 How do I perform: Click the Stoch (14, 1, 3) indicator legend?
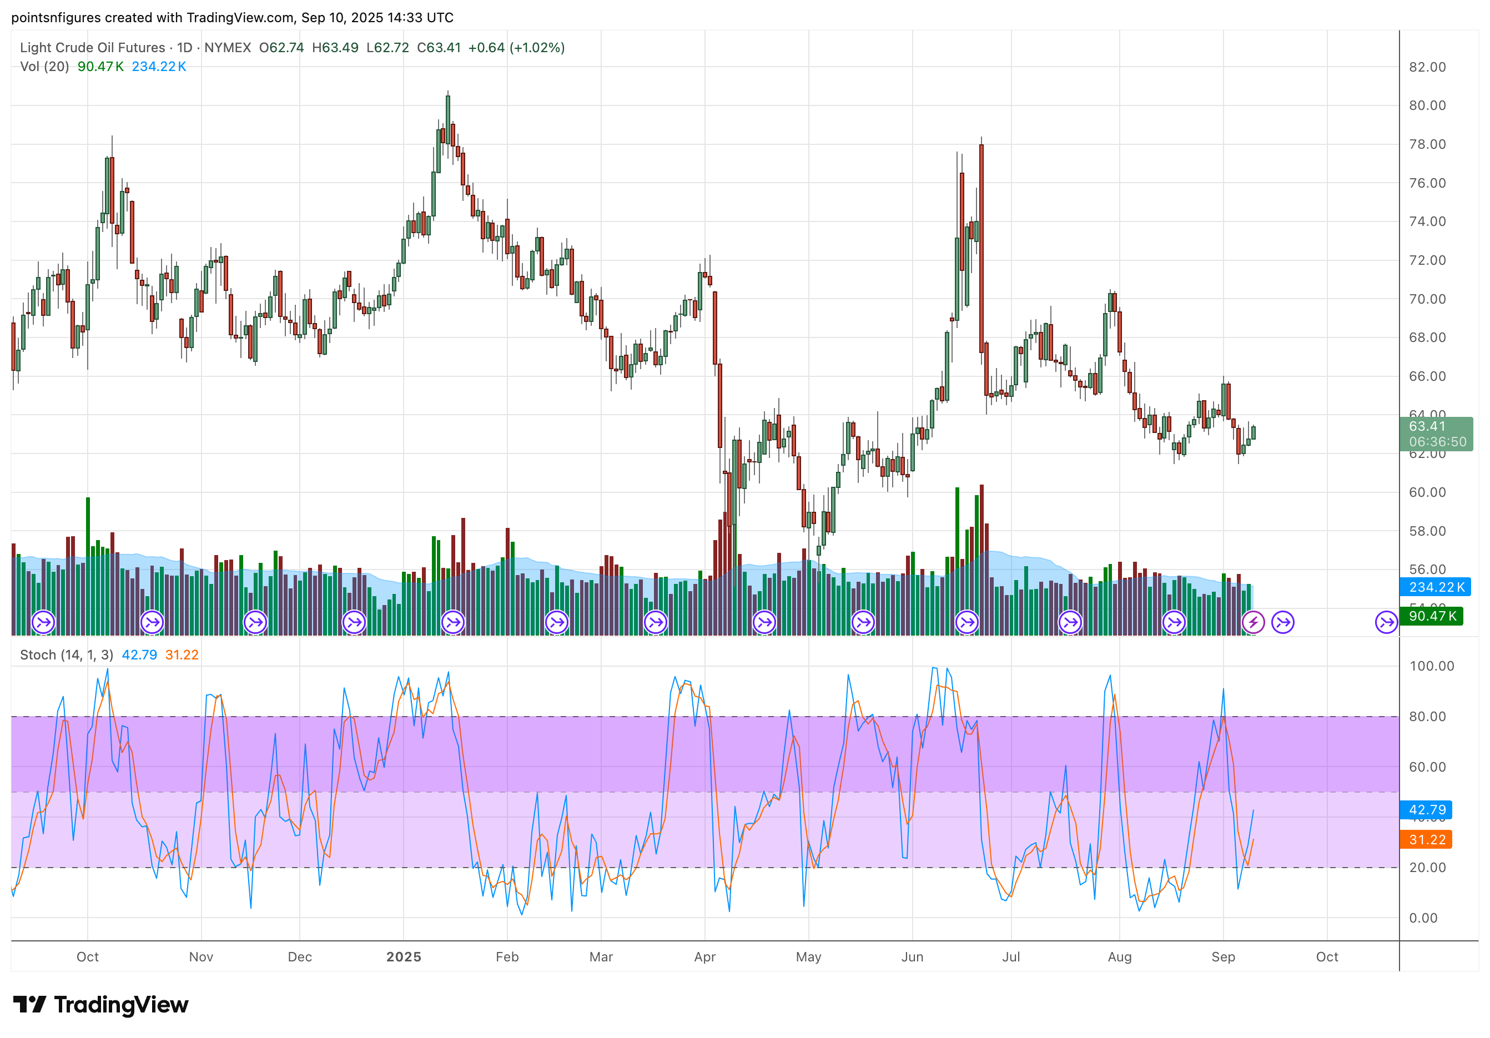66,654
